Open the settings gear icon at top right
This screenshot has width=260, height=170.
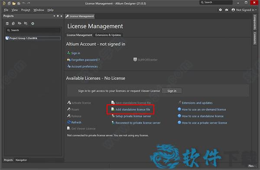tap(220, 10)
